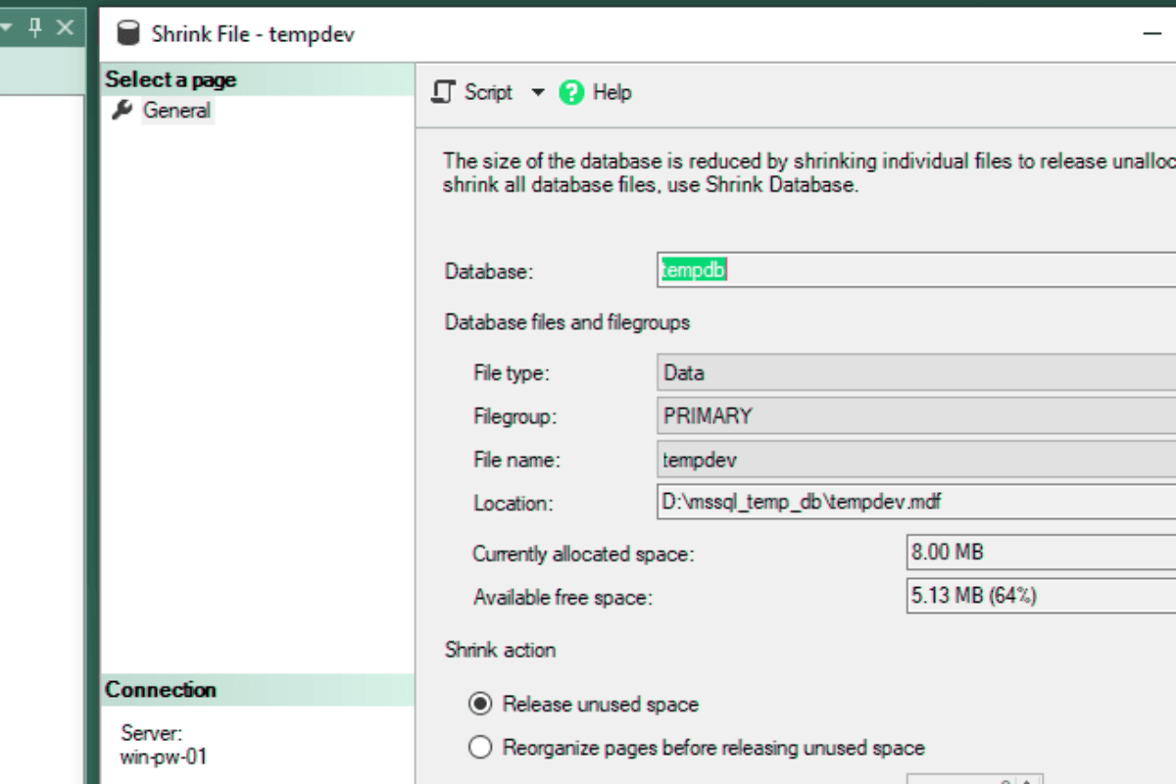Open the left panel window position dropdown

point(6,27)
